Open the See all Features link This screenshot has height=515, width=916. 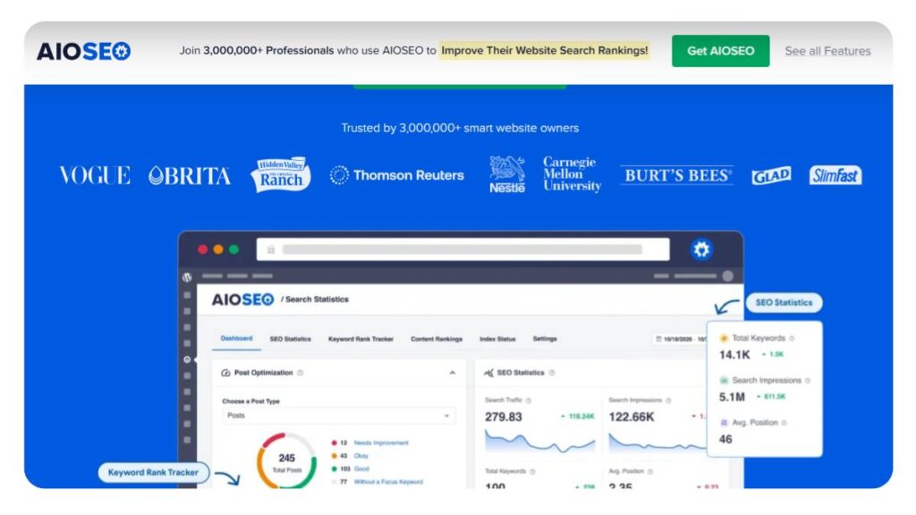coord(827,51)
